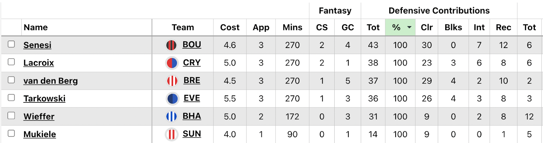Image resolution: width=543 pixels, height=143 pixels.
Task: Click the Brighton team badge icon
Action: 171,117
